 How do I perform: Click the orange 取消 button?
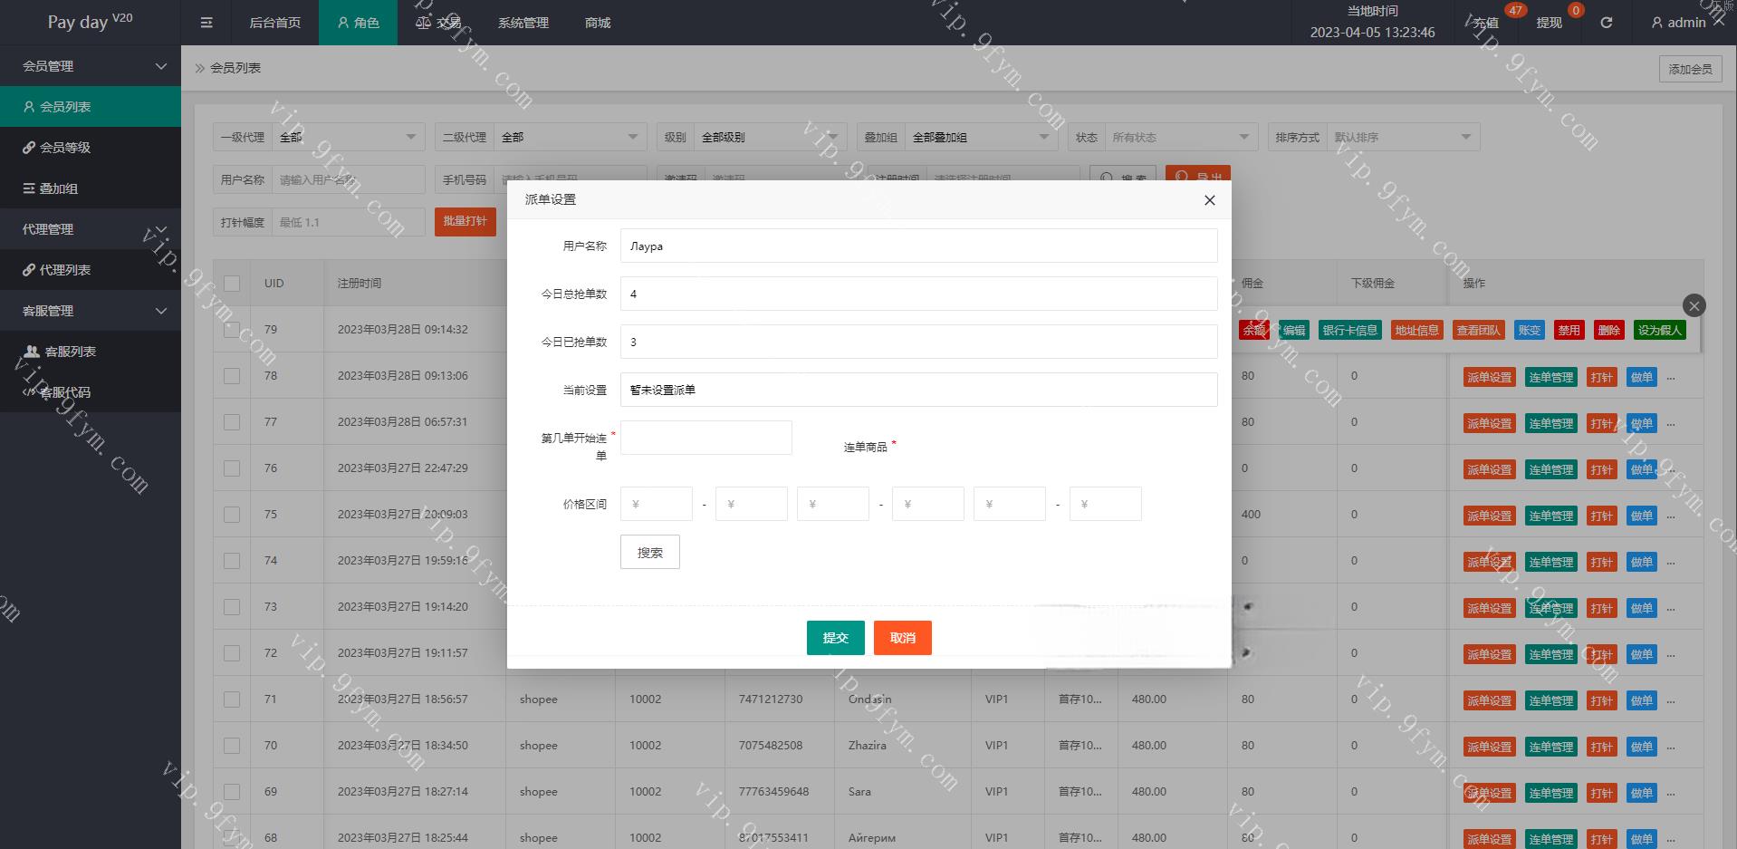(x=902, y=638)
